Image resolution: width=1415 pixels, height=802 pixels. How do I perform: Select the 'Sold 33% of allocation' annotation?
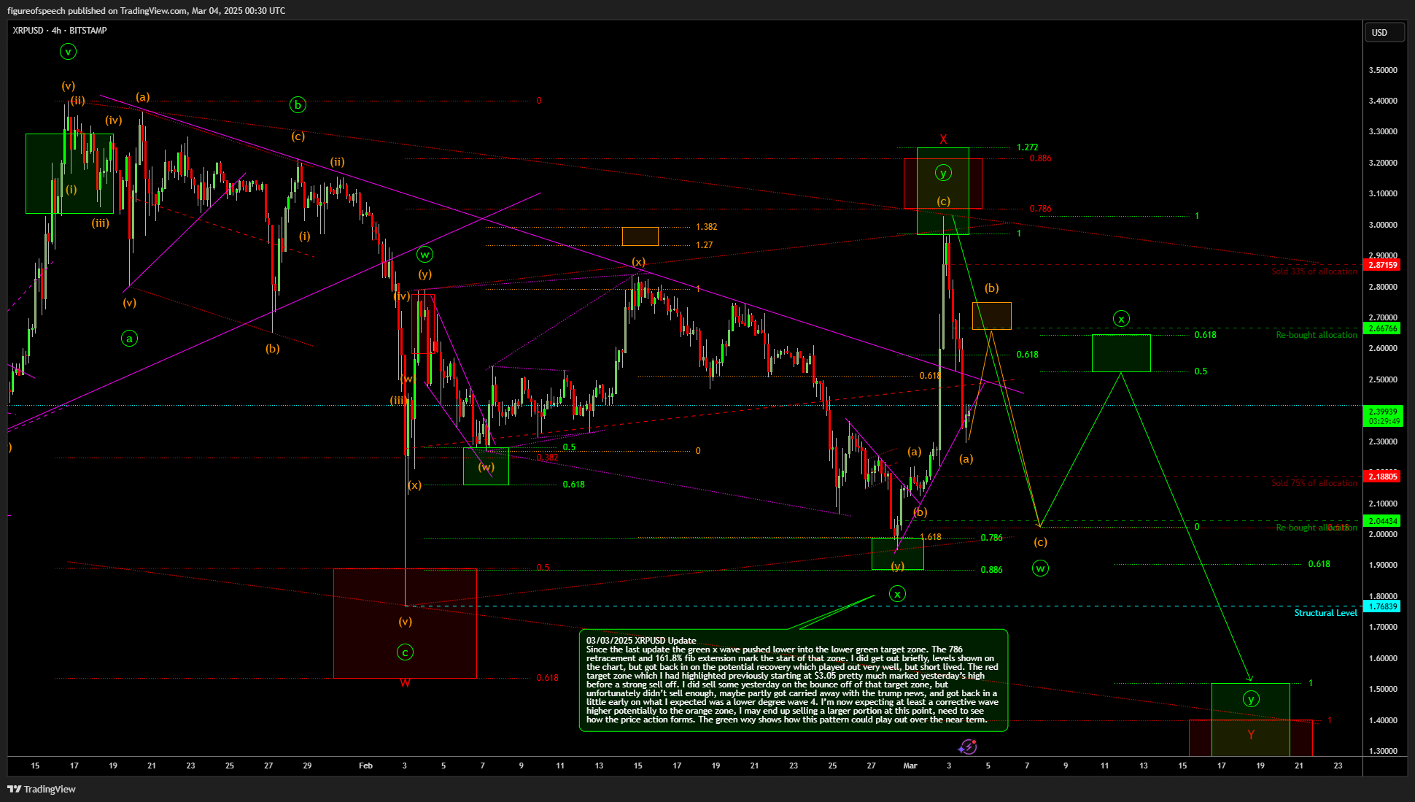coord(1314,271)
